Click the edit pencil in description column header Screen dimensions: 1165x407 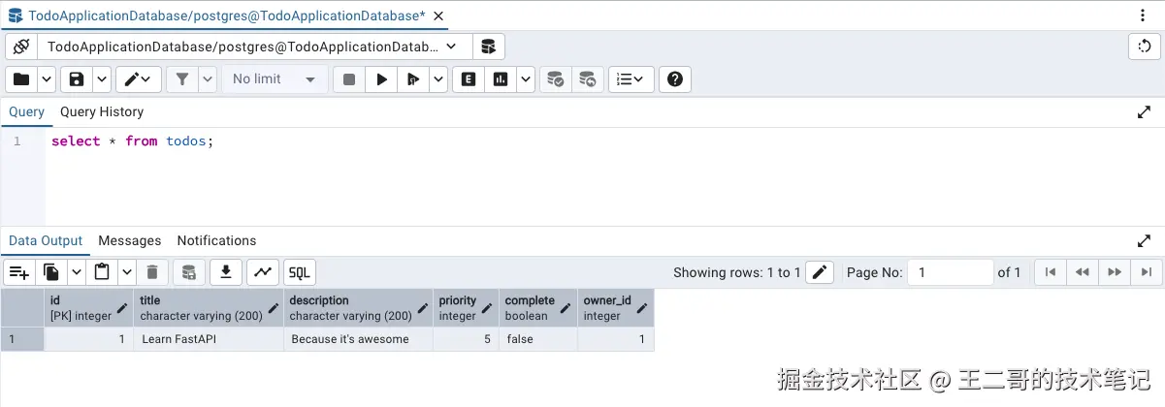pos(421,309)
